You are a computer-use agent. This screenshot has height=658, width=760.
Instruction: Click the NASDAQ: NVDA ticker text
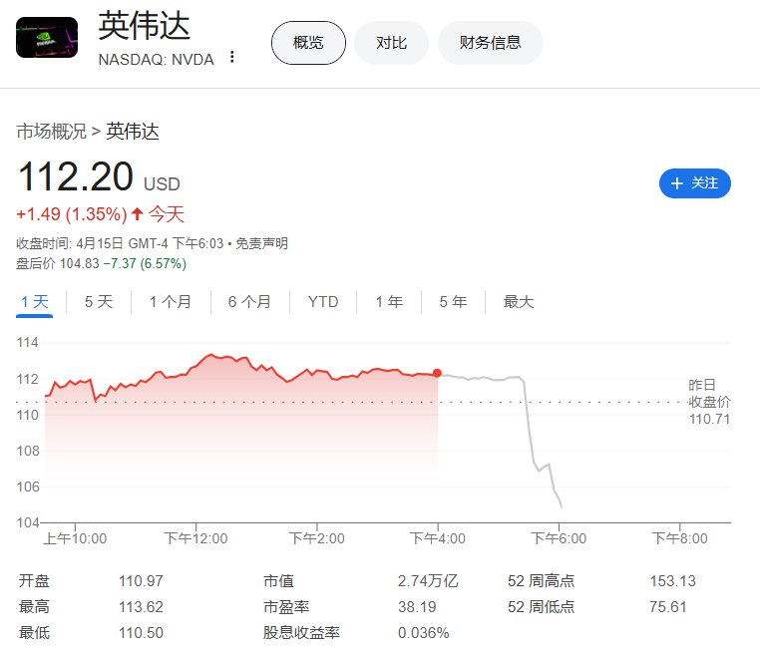point(156,60)
